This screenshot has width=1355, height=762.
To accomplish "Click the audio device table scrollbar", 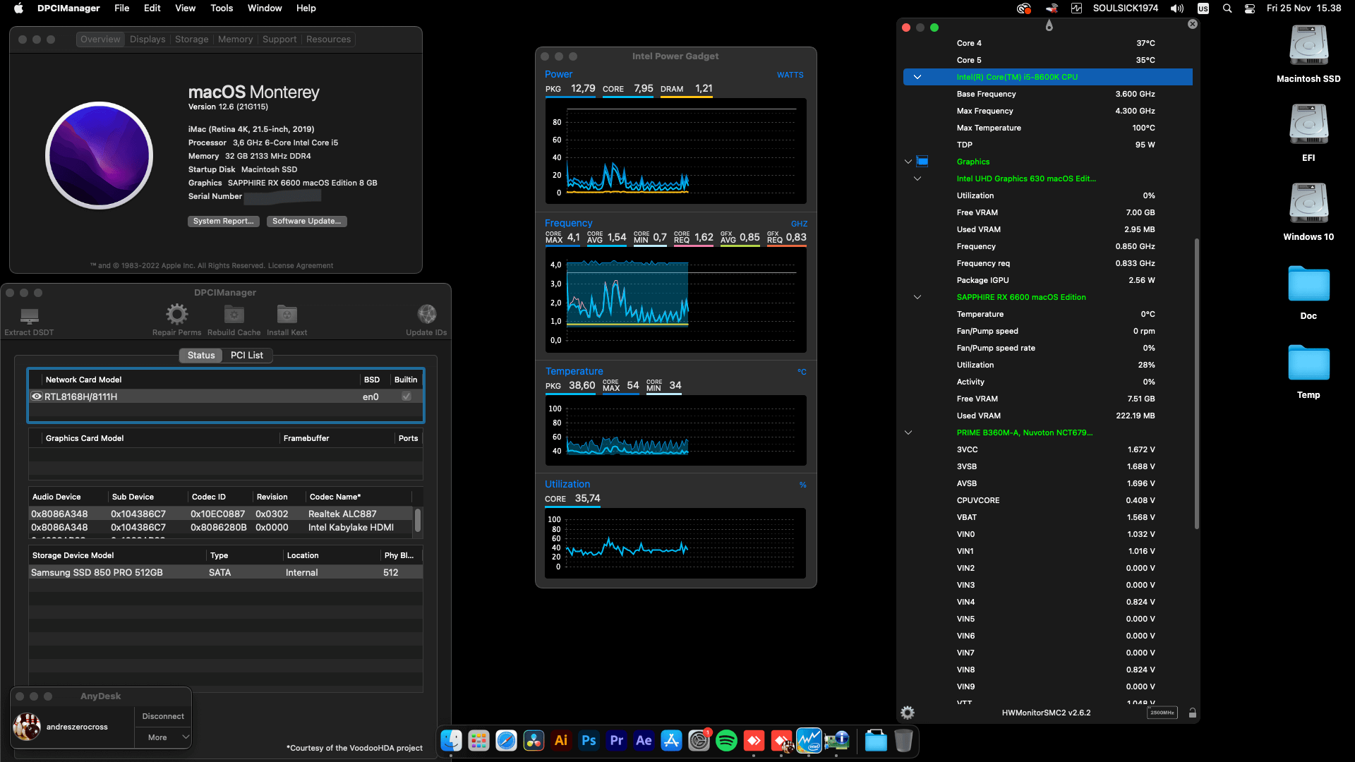I will point(418,521).
